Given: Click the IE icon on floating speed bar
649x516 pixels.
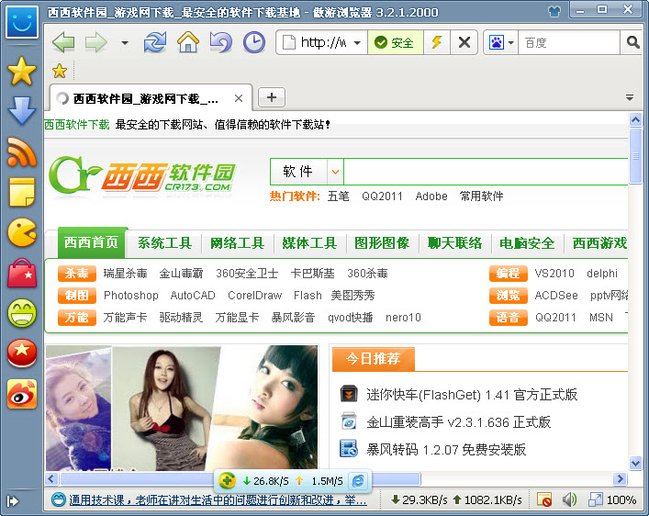Looking at the screenshot, I should click(x=358, y=481).
